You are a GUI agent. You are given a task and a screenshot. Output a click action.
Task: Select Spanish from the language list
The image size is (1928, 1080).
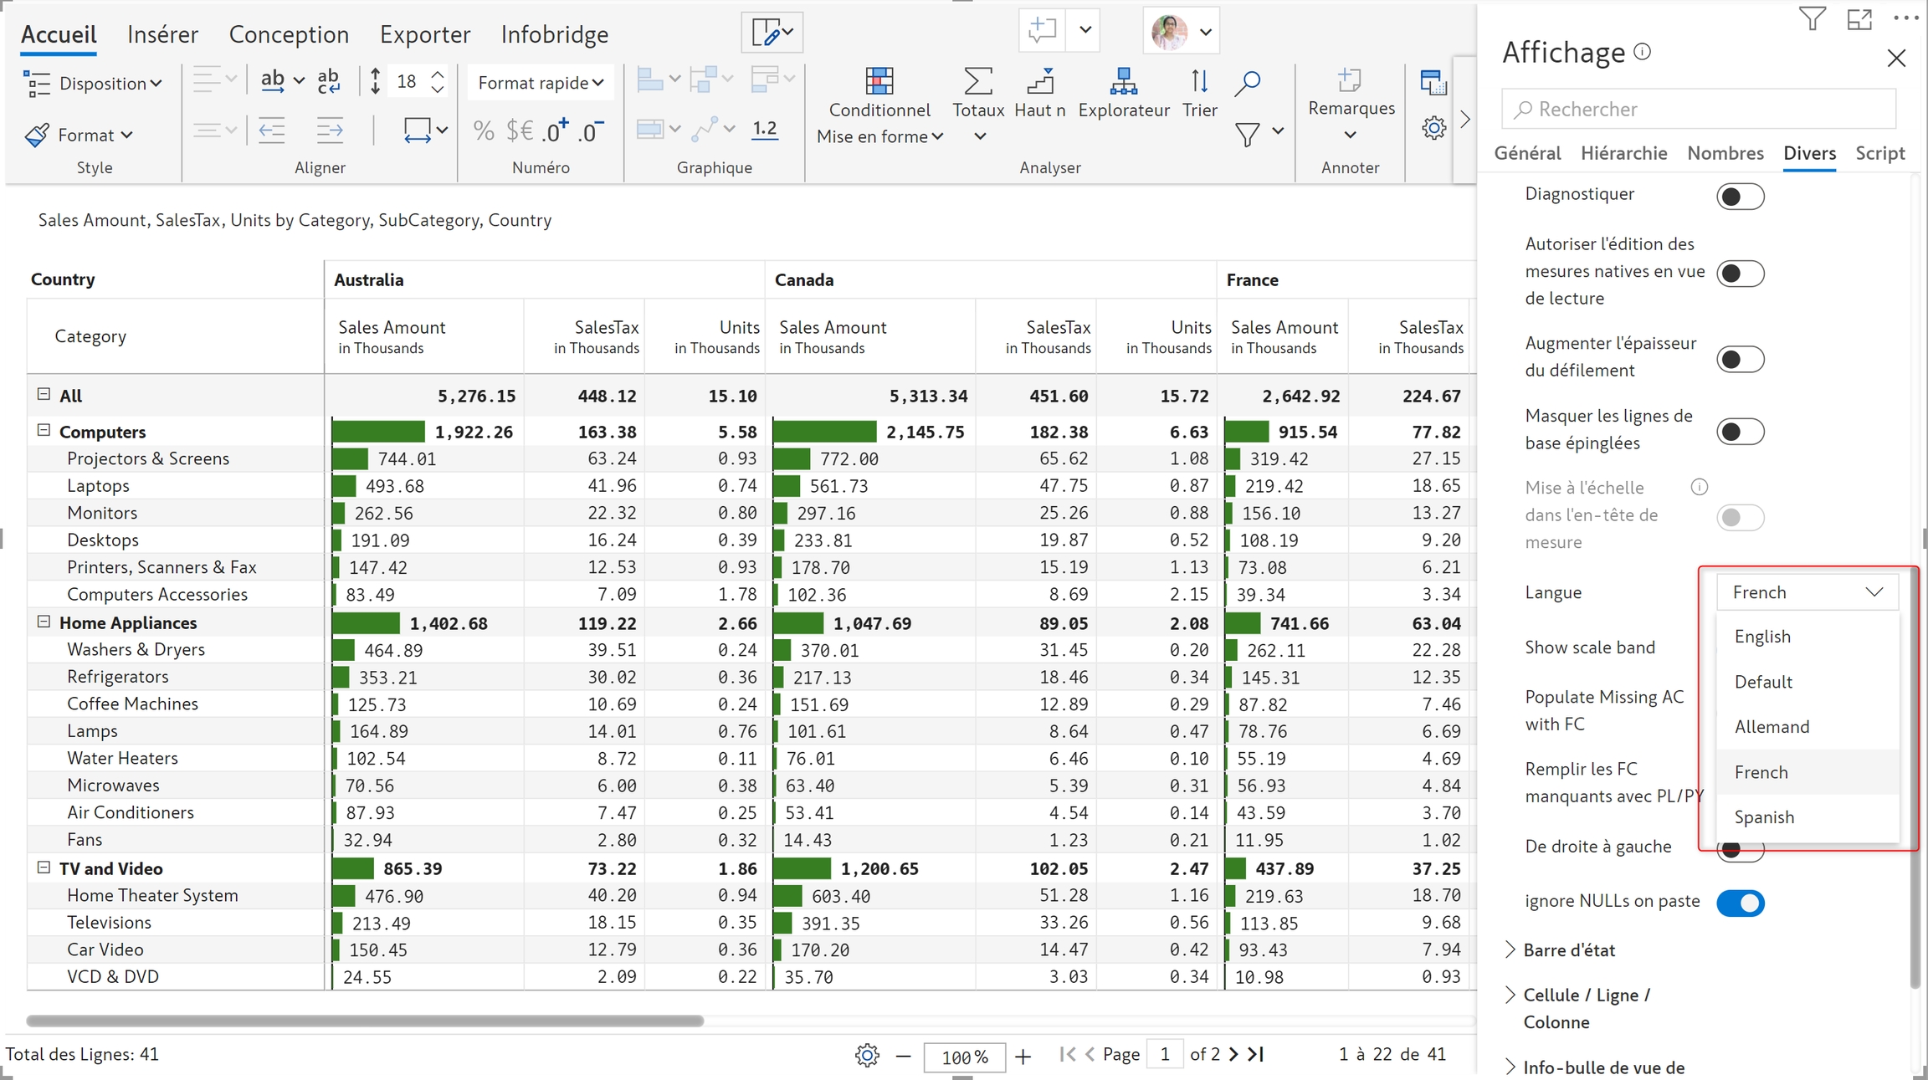point(1764,817)
